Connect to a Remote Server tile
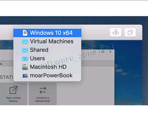Image resolution: width=148 pixels, height=121 pixels. point(43,94)
